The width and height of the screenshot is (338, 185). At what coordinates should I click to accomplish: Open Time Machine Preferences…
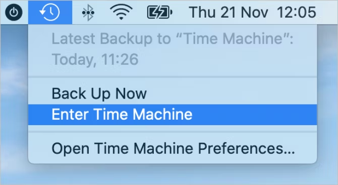pos(173,148)
